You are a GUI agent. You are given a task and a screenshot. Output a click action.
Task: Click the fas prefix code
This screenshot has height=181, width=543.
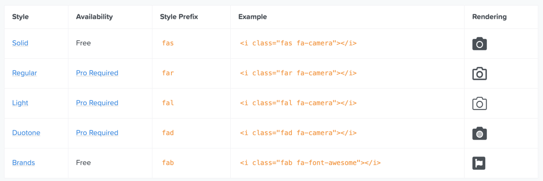click(x=168, y=43)
